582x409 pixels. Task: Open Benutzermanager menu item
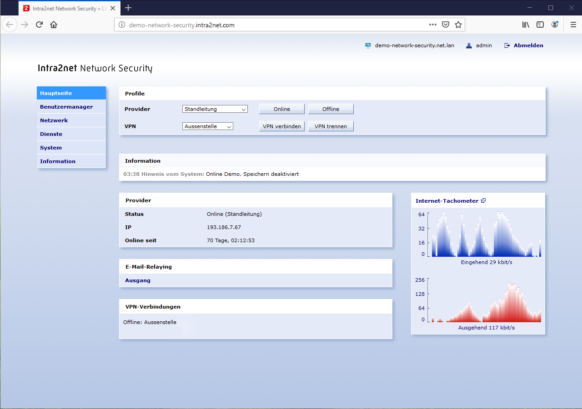pos(71,107)
